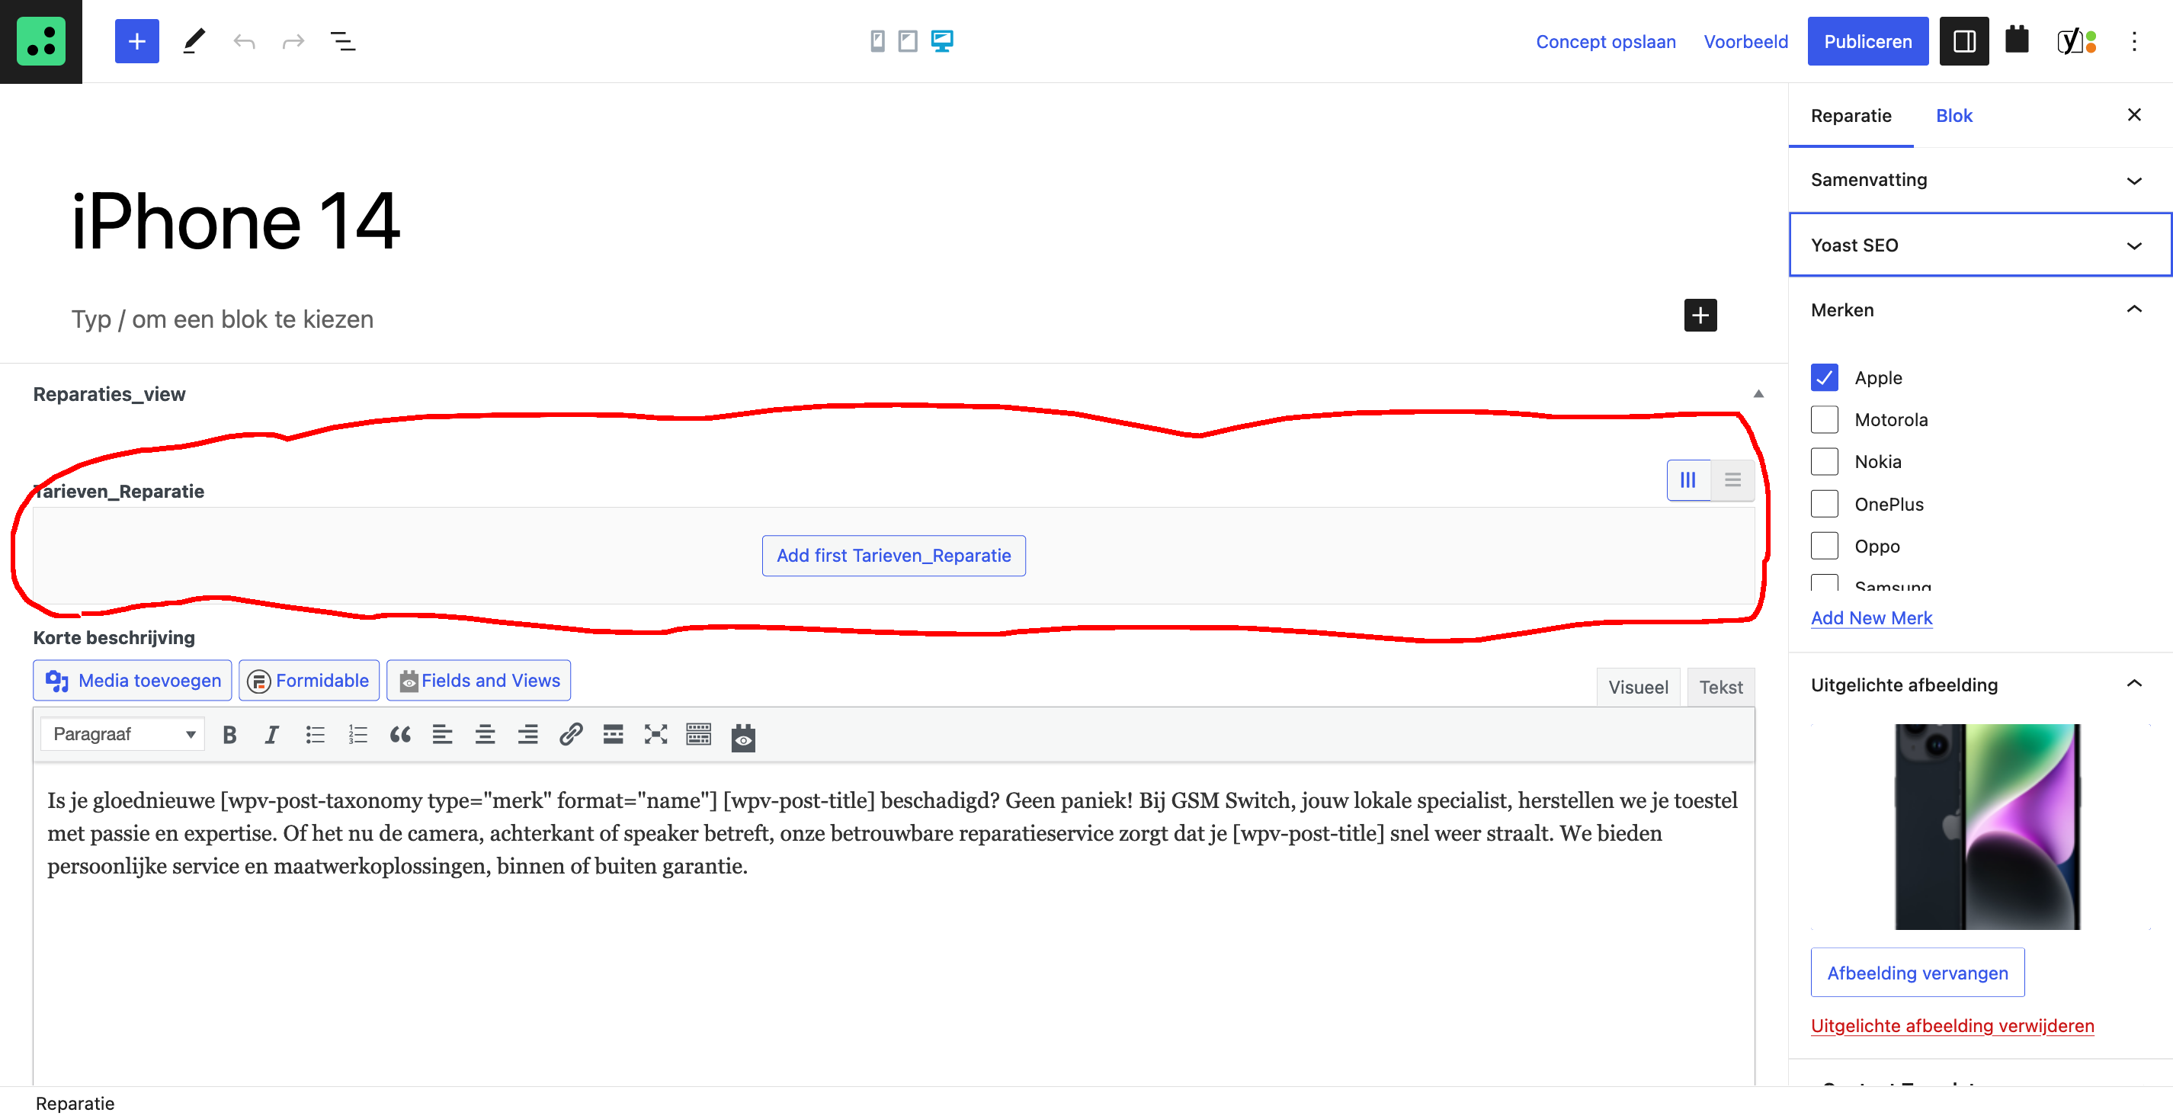Toggle bold in classic editor toolbar
Viewport: 2173px width, 1119px height.
point(229,734)
